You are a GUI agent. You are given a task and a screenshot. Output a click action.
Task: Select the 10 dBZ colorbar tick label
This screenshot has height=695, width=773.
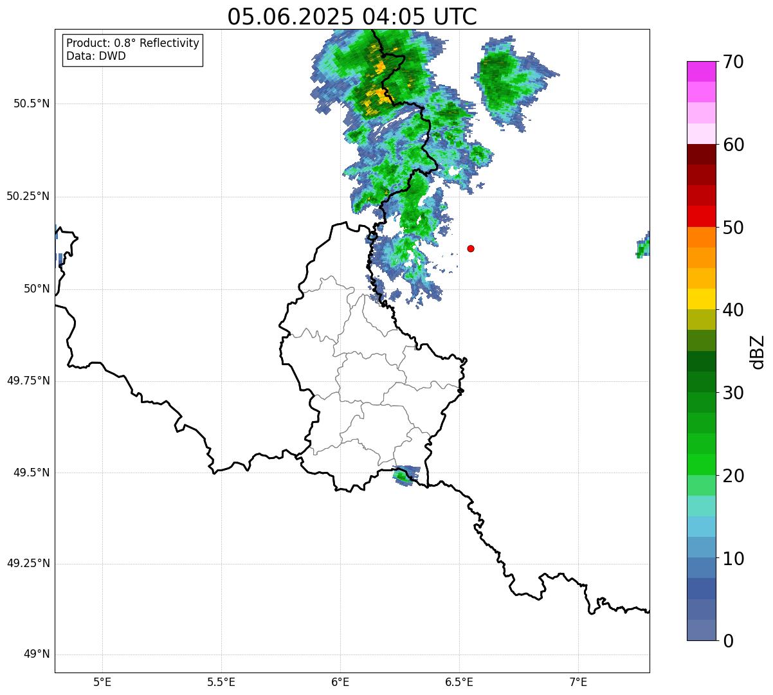(x=733, y=558)
